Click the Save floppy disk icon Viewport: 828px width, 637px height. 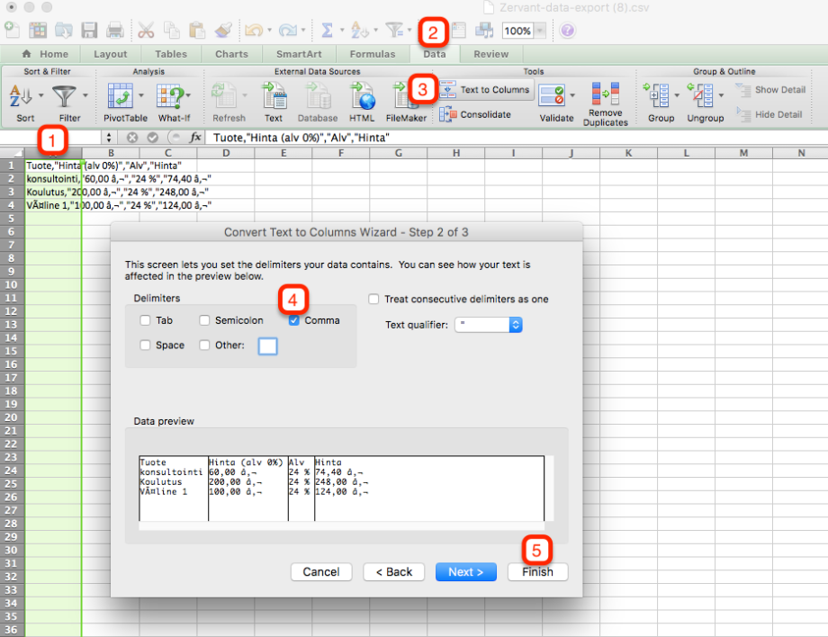[x=89, y=30]
